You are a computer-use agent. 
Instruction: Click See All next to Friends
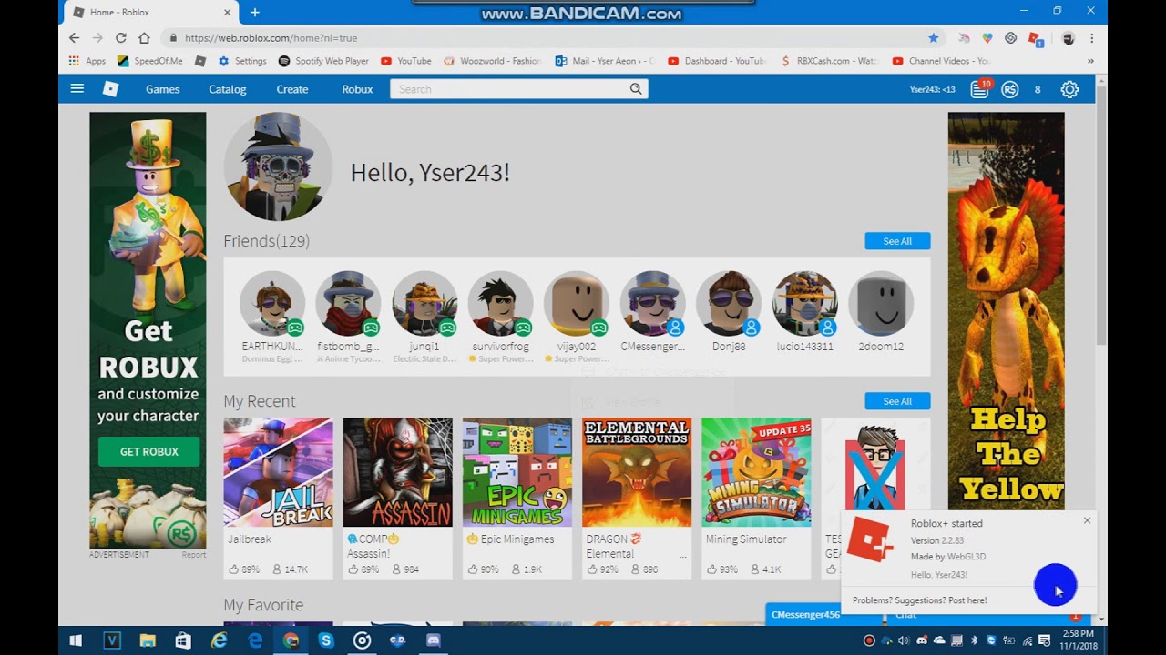[897, 241]
